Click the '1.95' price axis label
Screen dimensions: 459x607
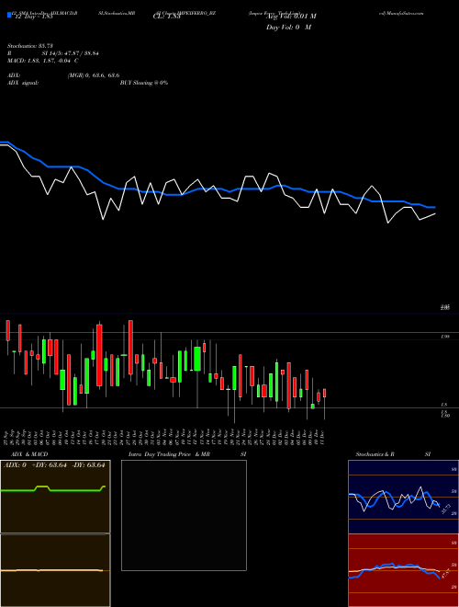point(445,338)
